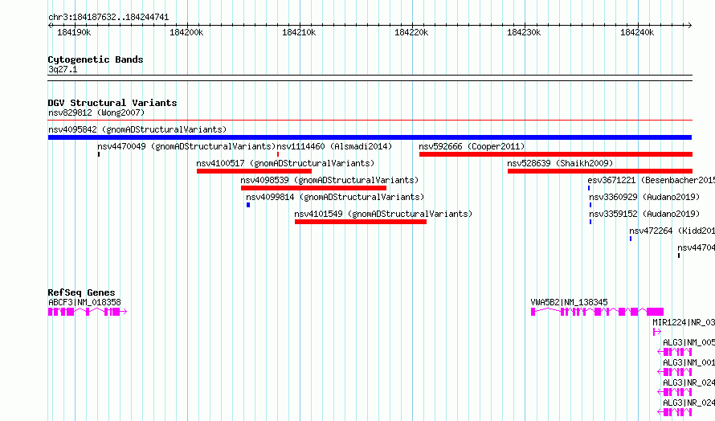Open the nsv3360929 (Audano2019) label
Viewport: 715px width, 421px height.
pos(644,197)
